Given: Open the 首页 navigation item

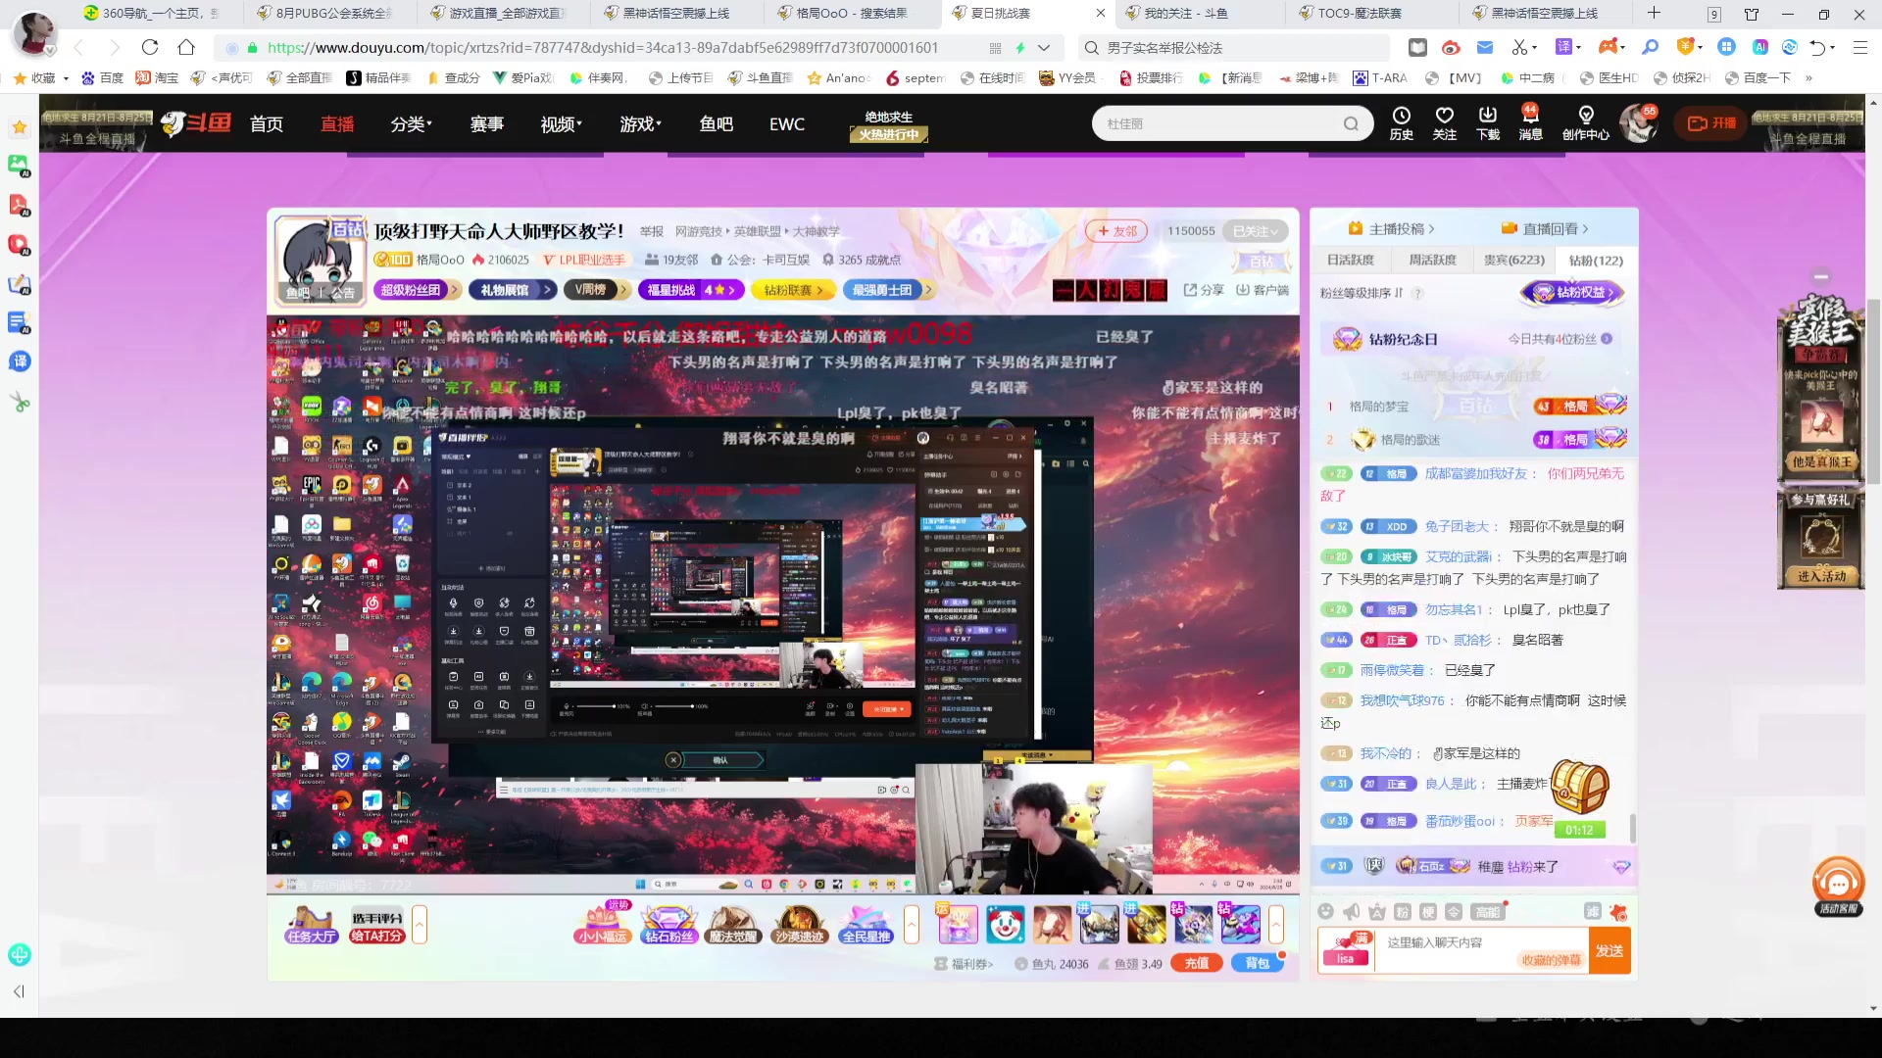Looking at the screenshot, I should pos(267,123).
